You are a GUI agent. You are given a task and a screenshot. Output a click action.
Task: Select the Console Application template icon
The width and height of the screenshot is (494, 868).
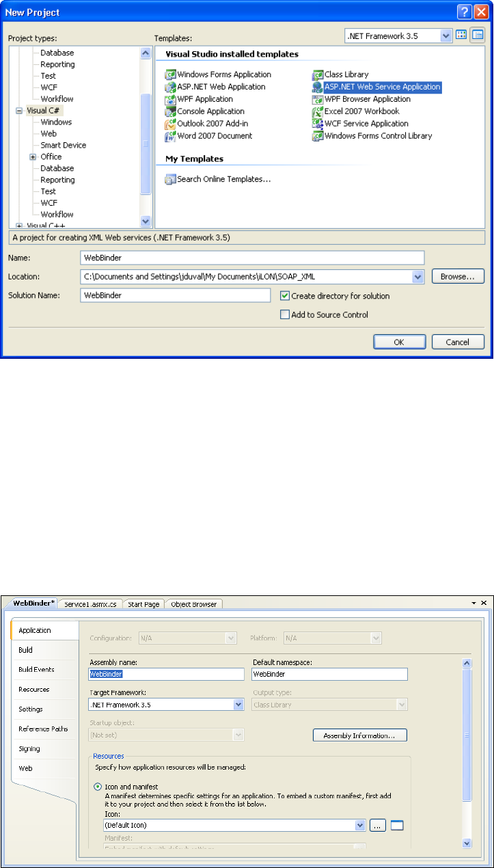171,111
